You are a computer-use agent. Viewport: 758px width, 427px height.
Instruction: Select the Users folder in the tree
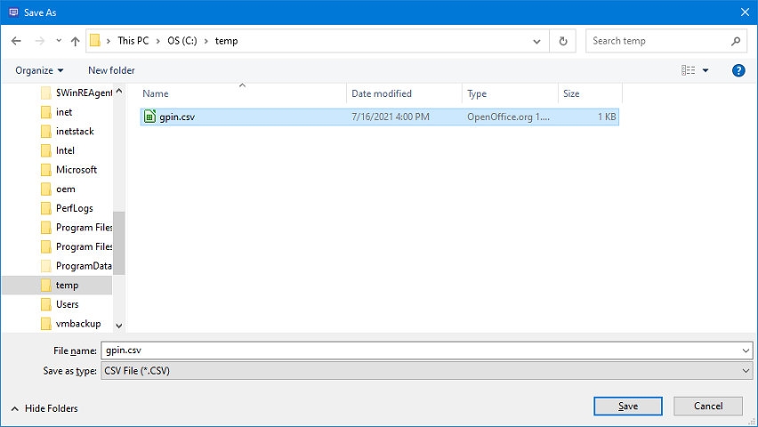coord(67,304)
